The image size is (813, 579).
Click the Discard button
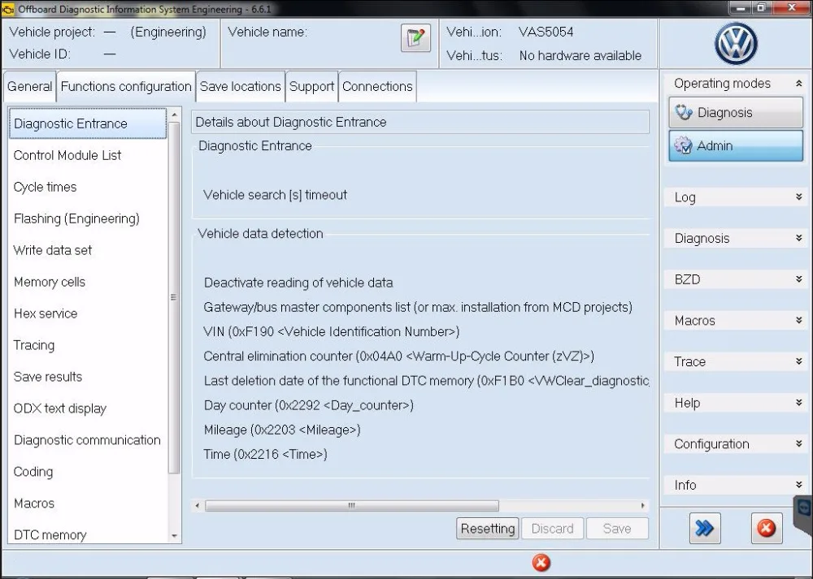tap(552, 529)
